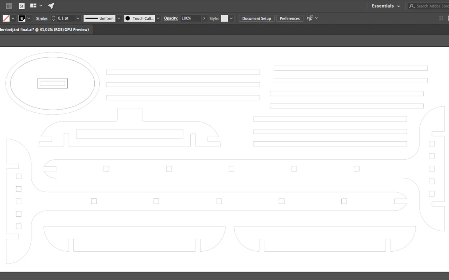Expand the Stroke color dropdown arrow
449x280 pixels.
coord(29,18)
